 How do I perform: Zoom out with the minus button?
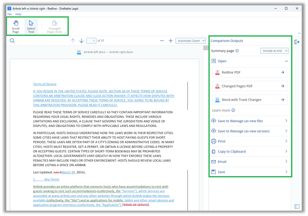click(x=162, y=41)
